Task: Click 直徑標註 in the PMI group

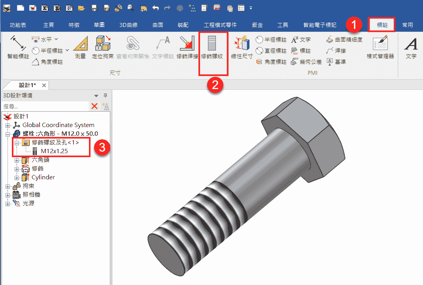Action: [x=271, y=51]
